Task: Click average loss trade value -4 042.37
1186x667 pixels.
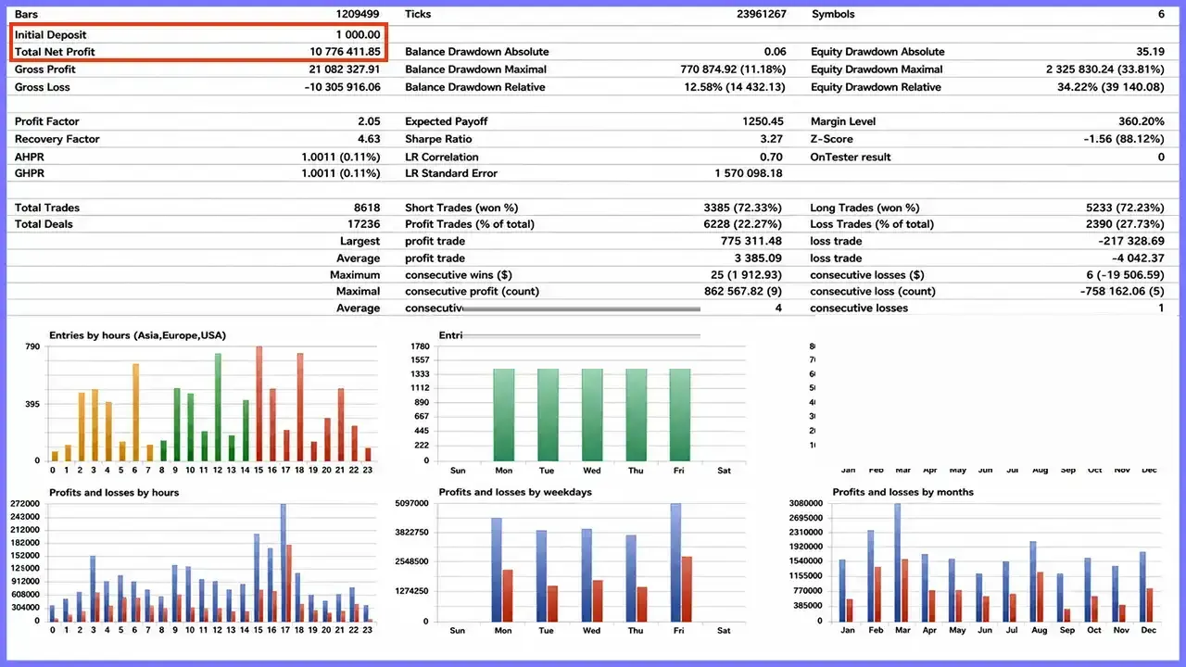Action: (x=1138, y=258)
